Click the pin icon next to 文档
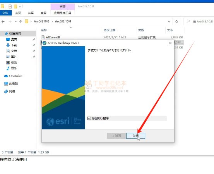Viewport: 214px width, 174px height. tap(34, 51)
